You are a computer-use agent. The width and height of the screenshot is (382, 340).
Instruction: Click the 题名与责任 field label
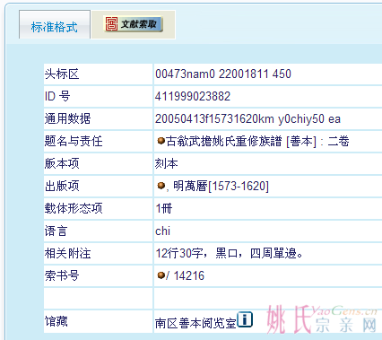tap(74, 141)
